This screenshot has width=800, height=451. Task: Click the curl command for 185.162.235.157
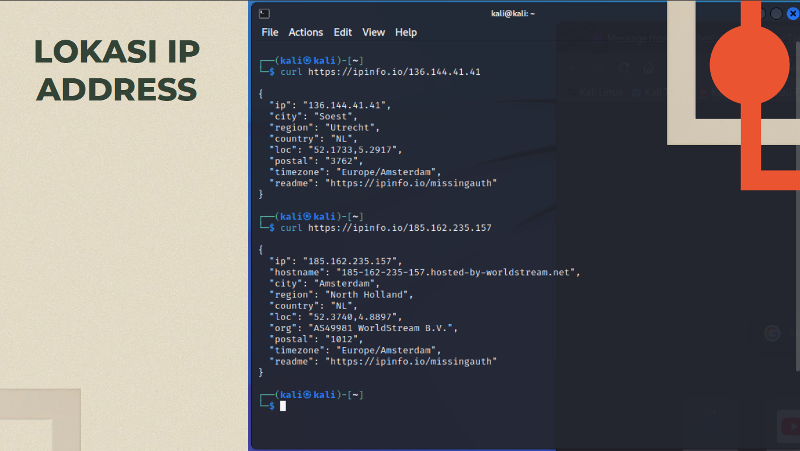click(386, 228)
